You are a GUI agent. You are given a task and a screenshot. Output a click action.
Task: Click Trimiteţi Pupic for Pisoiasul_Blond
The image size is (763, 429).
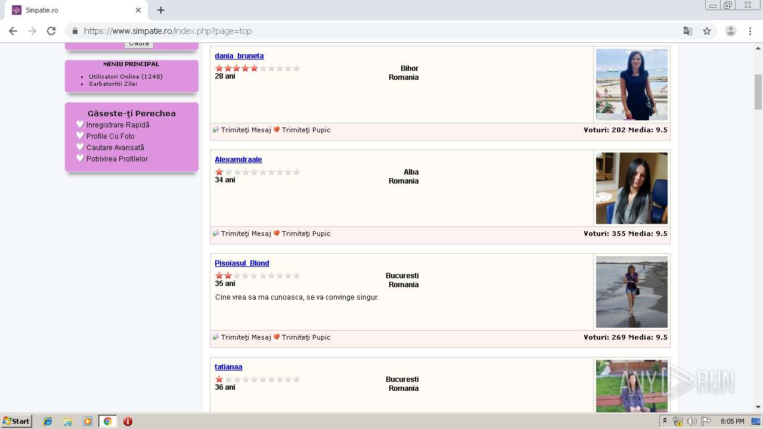[x=306, y=337]
